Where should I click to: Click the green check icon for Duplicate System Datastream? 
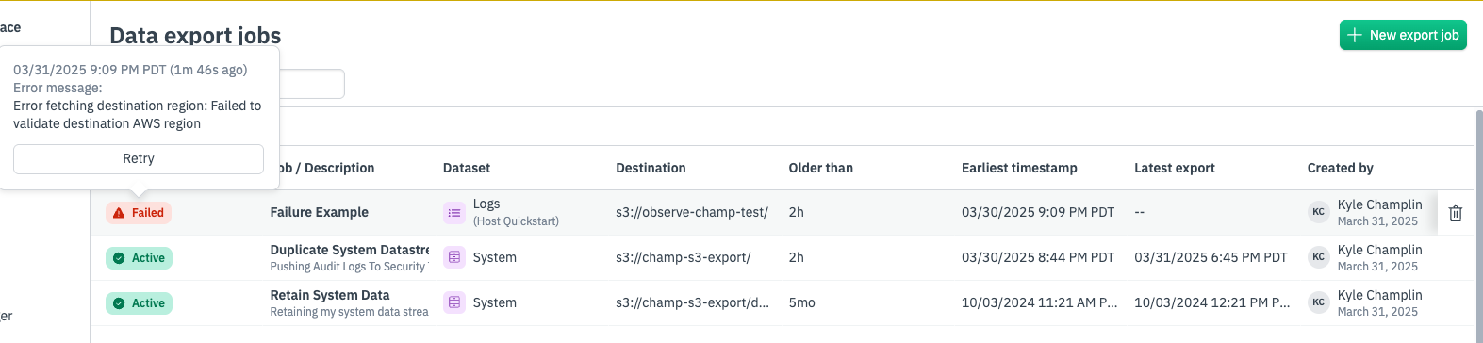pos(119,258)
